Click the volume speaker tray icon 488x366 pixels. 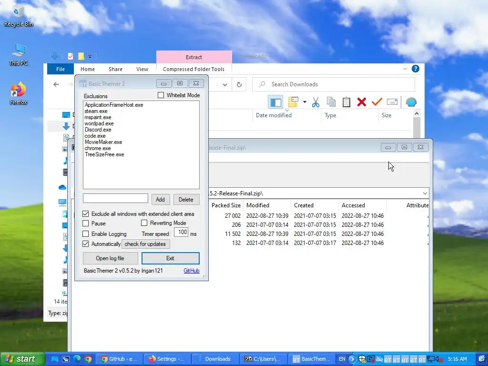click(438, 359)
